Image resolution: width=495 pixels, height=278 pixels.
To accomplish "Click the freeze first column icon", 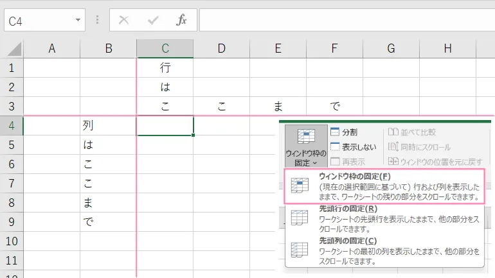I will pos(300,250).
